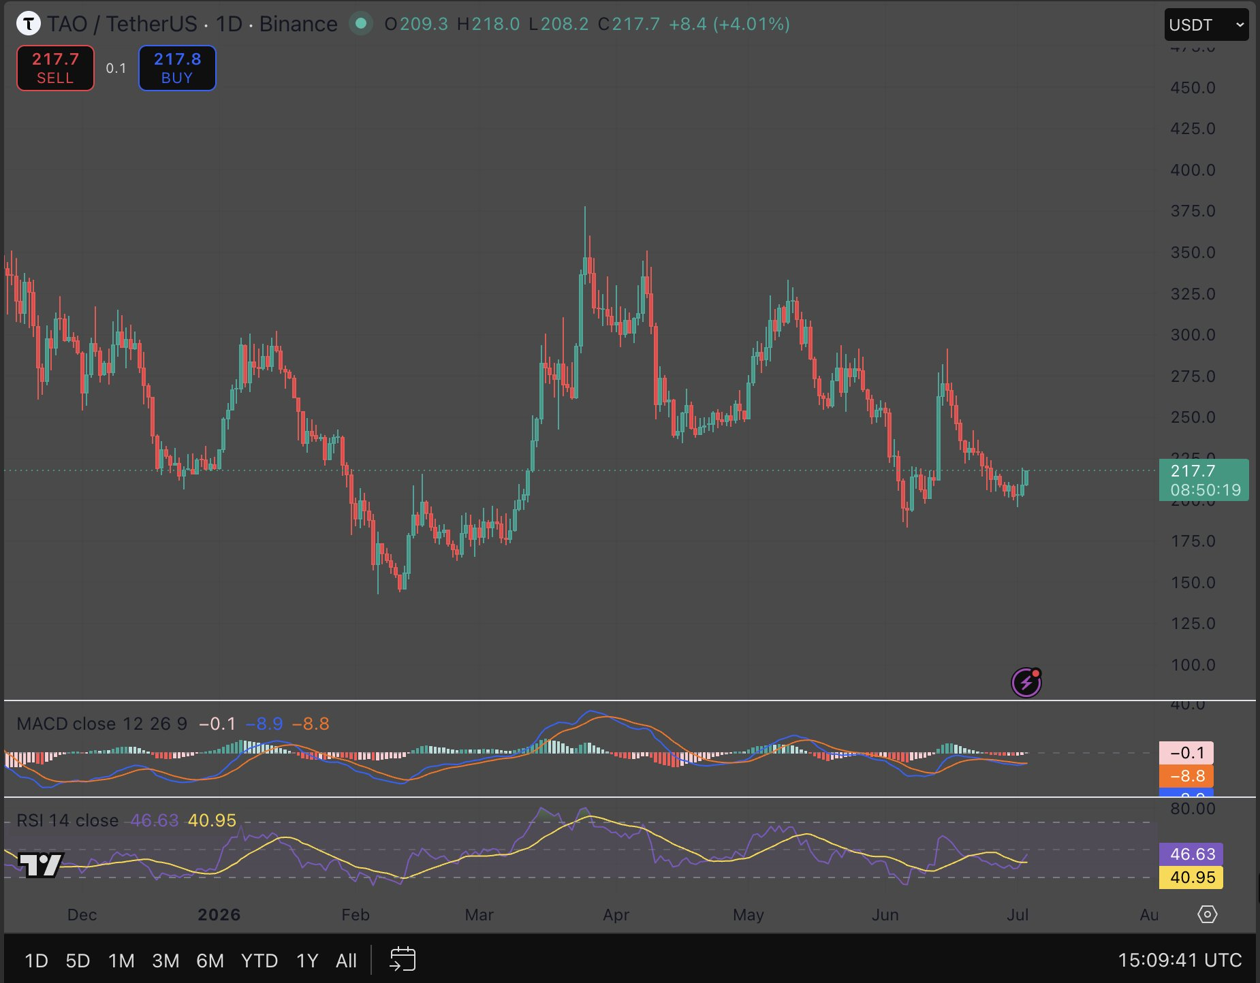Click the 217.8 BUY button
The width and height of the screenshot is (1260, 983).
tap(177, 68)
